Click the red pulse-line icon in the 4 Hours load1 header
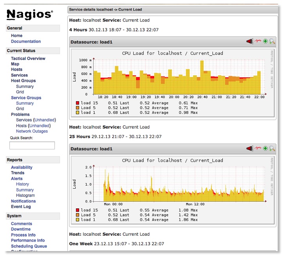The width and height of the screenshot is (282, 255). point(258,41)
